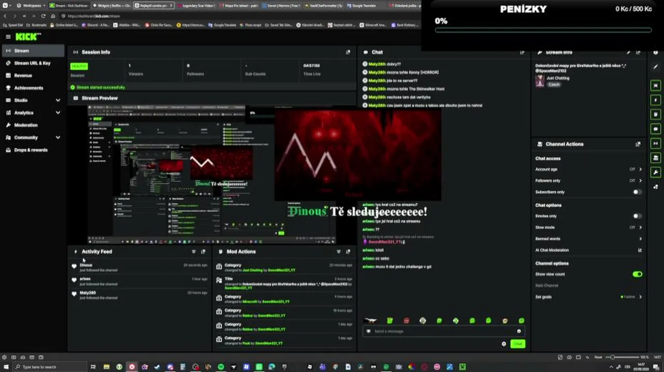664x372 pixels.
Task: Open the emote picker in chat input
Action: coord(519,331)
